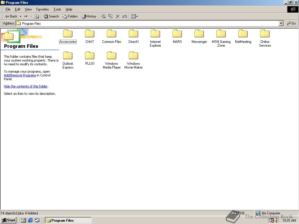Open the Accessories folder icon
299x224 pixels.
pyautogui.click(x=68, y=34)
